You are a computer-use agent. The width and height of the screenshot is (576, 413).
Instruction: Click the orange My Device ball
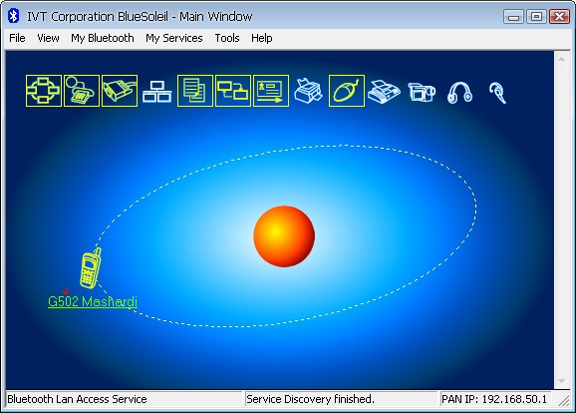284,236
